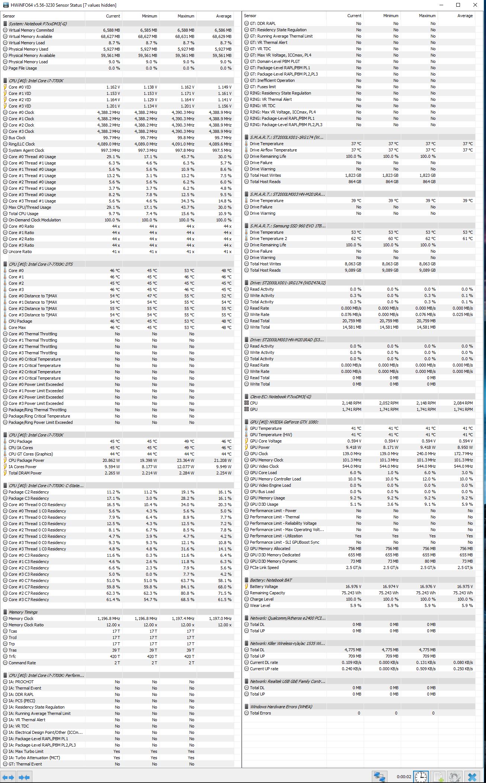This screenshot has width=486, height=783.
Task: Click the fan icon beside Clevo EC CPU
Action: tap(246, 403)
